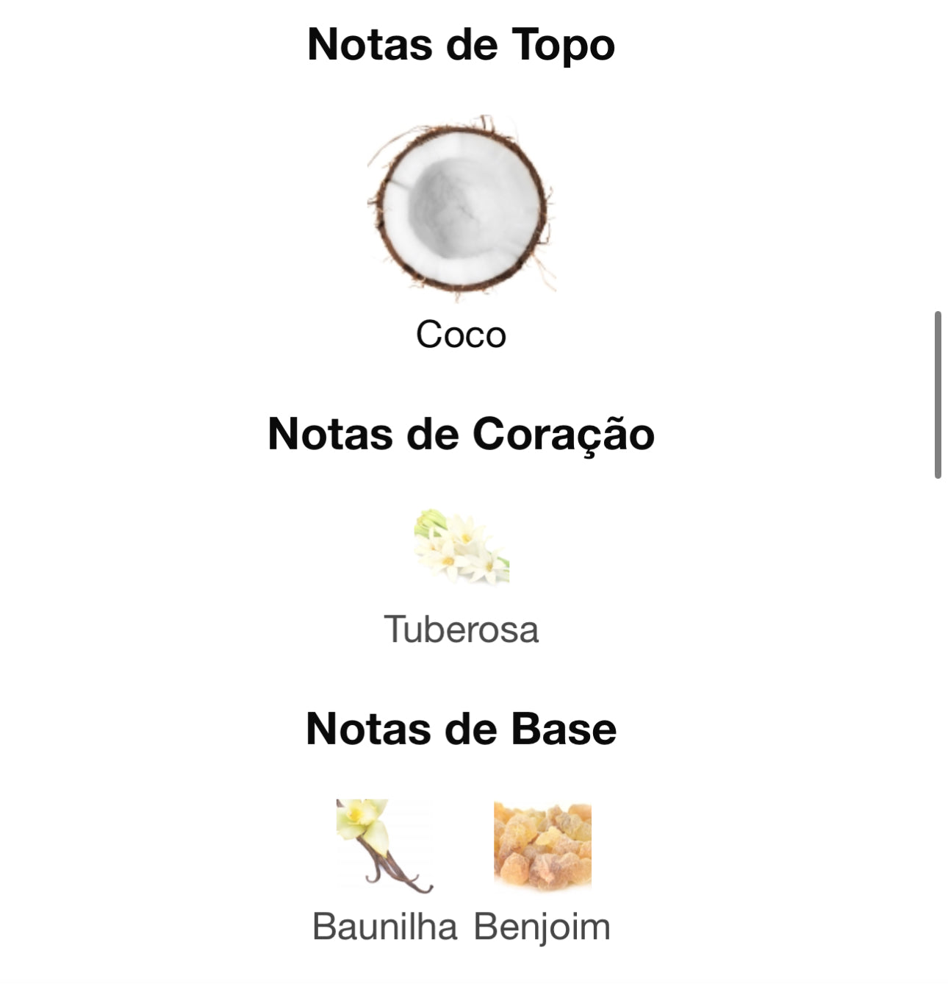
Task: Open the Benjoim note label
Action: (542, 926)
